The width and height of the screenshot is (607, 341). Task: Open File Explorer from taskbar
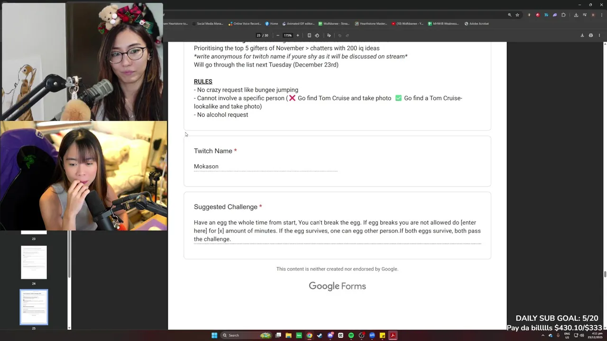pyautogui.click(x=288, y=335)
